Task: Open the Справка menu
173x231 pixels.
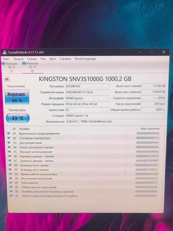Action: point(65,59)
